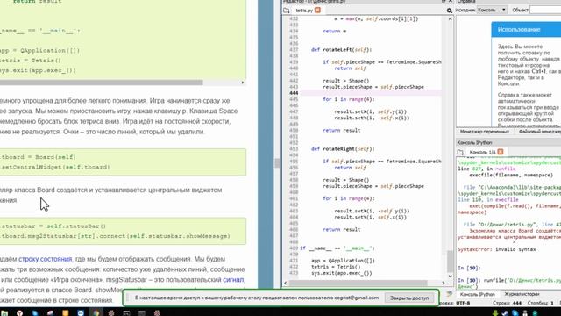Click article code block scroll right arrow
561x316 pixels.
[243, 83]
